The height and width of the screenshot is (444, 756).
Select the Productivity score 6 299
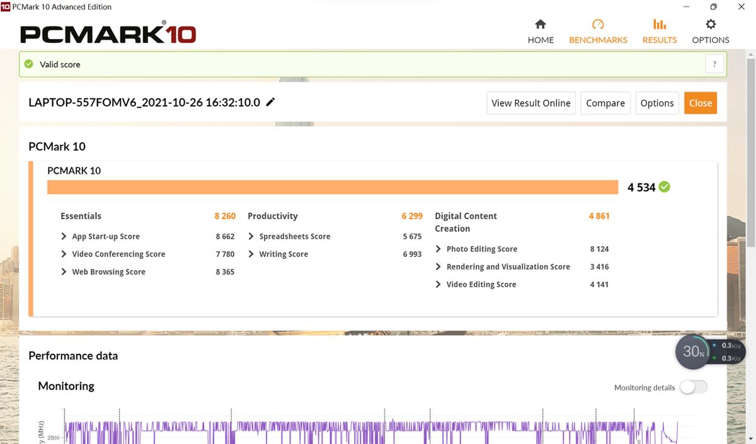point(412,216)
